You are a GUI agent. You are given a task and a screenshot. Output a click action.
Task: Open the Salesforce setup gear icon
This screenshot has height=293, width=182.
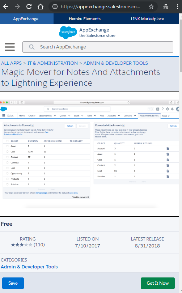point(168,109)
